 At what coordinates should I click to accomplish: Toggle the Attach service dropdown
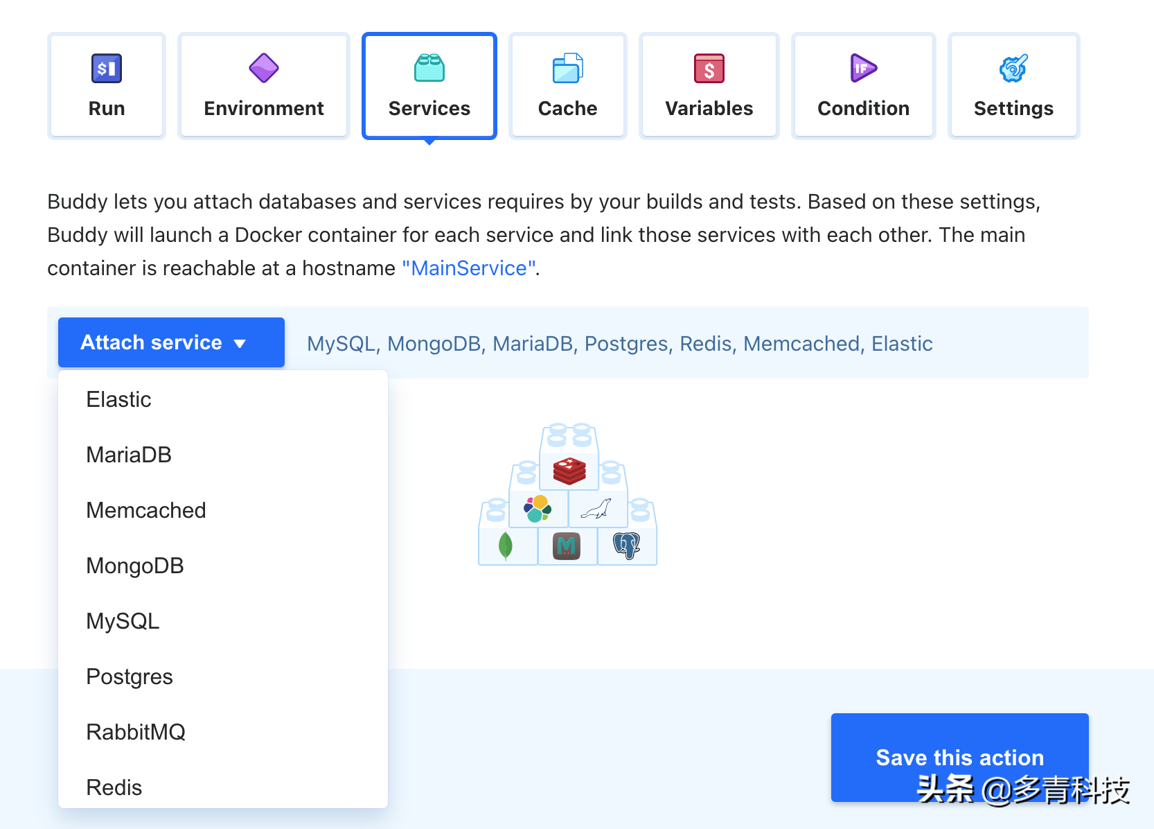coord(171,342)
